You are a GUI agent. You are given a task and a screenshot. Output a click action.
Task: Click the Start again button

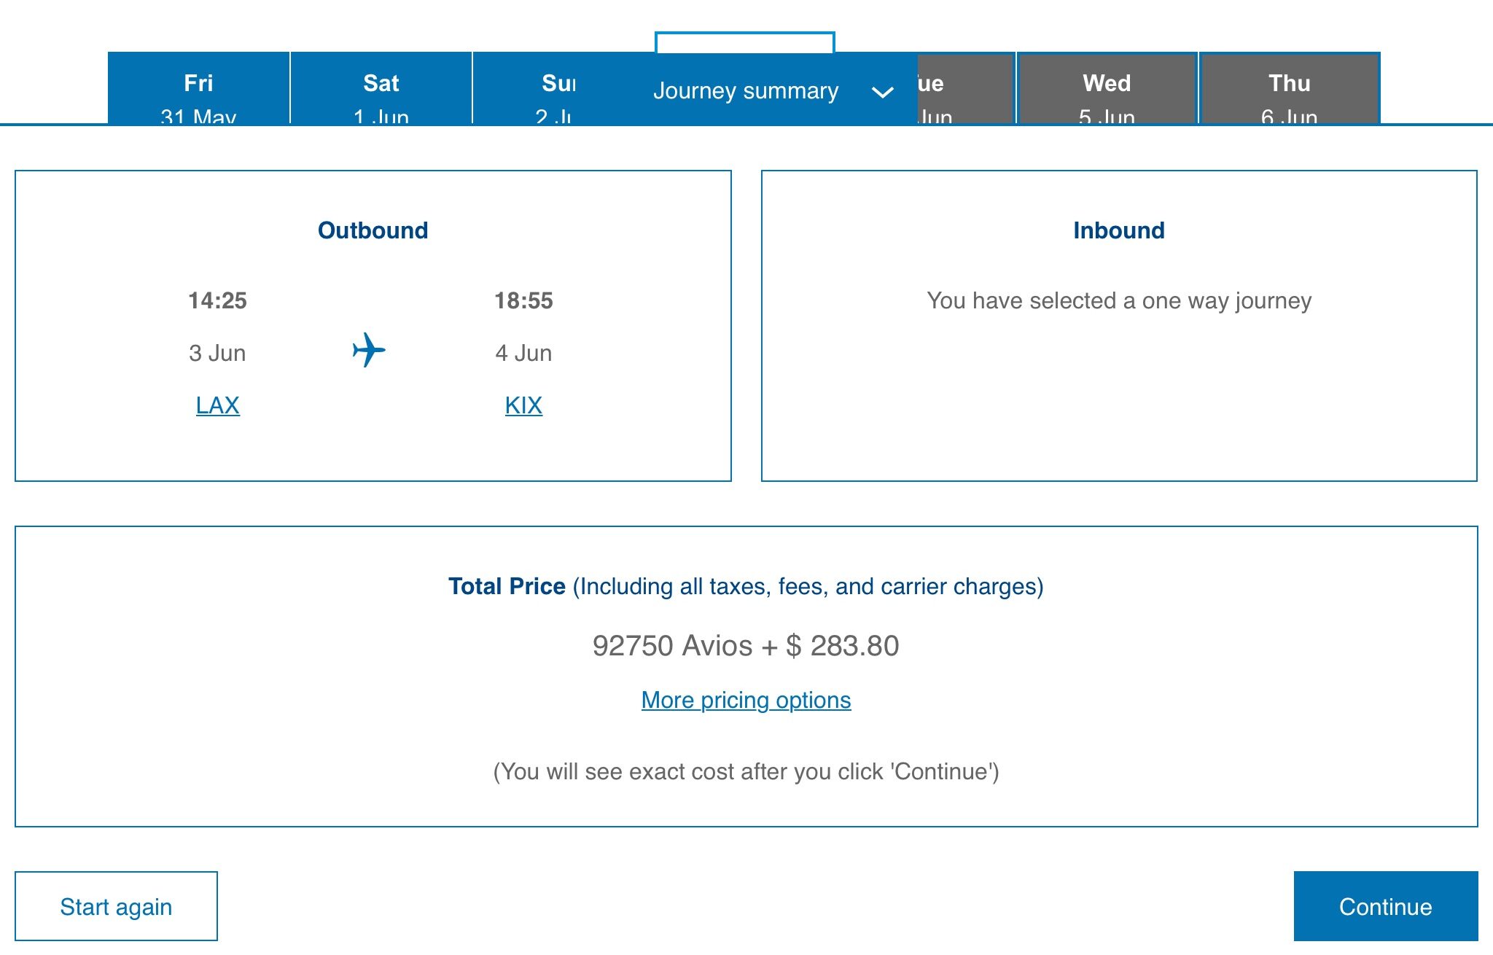[x=116, y=906]
